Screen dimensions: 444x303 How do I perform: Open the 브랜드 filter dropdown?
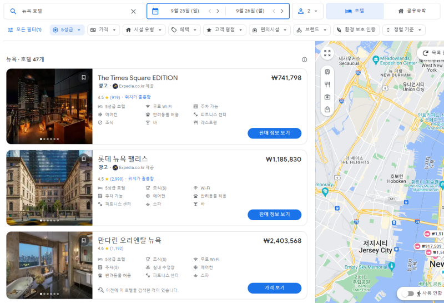point(312,30)
